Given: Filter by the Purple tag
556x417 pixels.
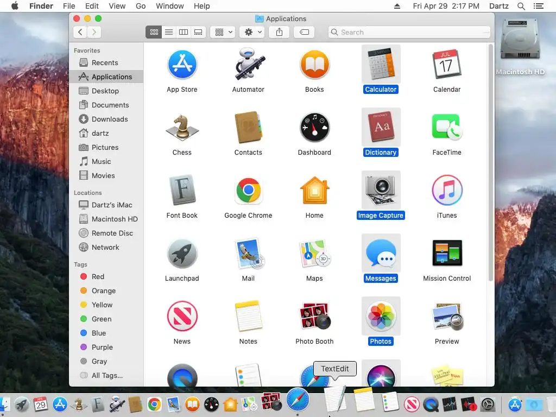Looking at the screenshot, I should 106,347.
